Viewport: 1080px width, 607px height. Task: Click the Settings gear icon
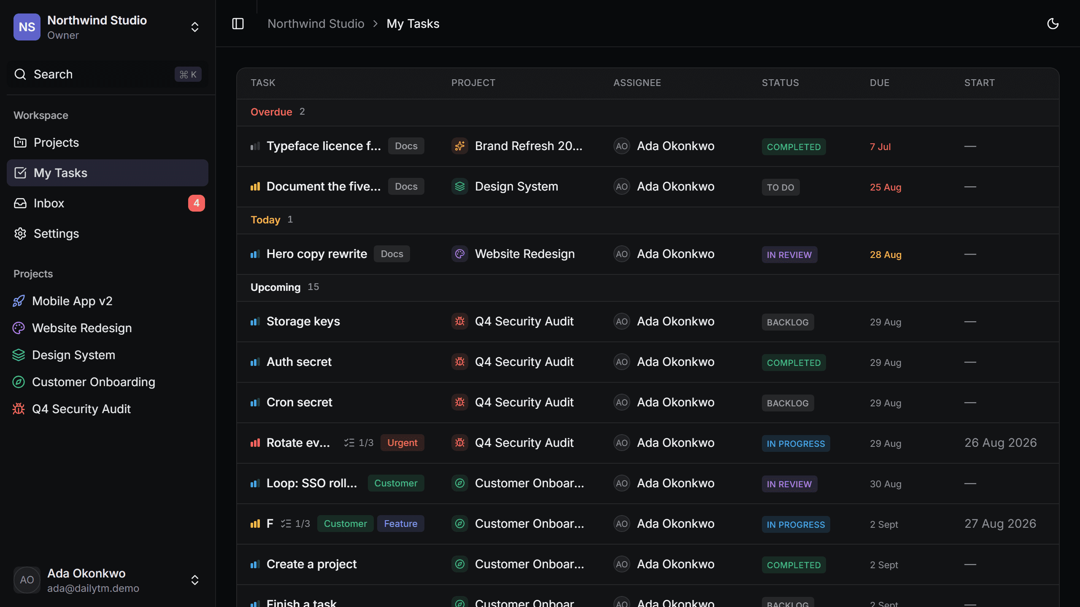pyautogui.click(x=20, y=234)
